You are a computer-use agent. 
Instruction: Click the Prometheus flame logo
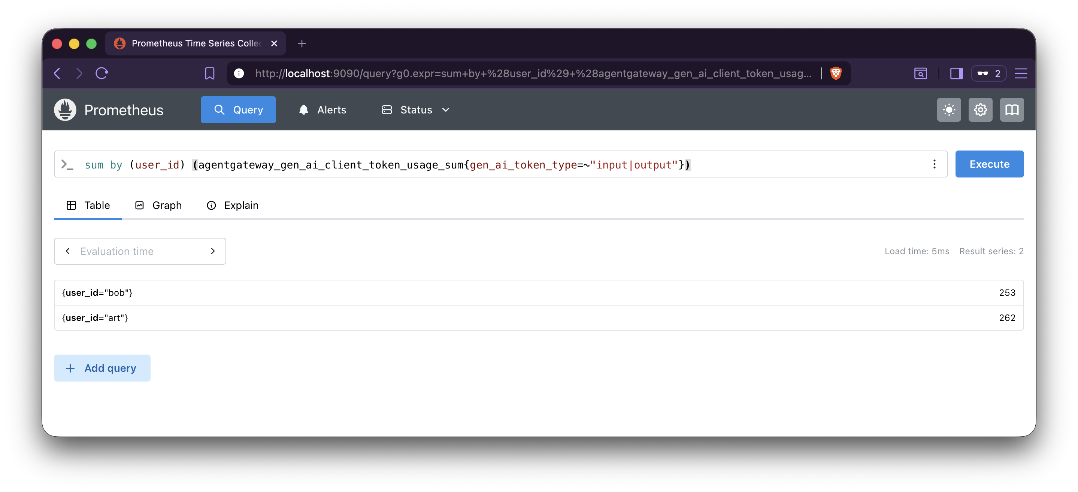(x=65, y=110)
